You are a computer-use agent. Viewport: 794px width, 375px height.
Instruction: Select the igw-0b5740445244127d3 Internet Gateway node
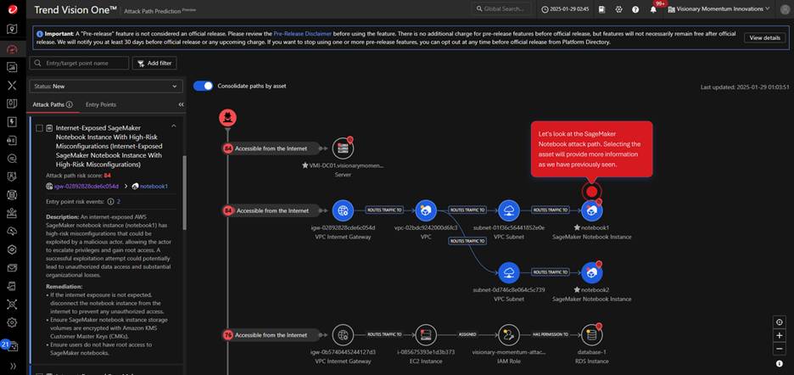(x=343, y=334)
